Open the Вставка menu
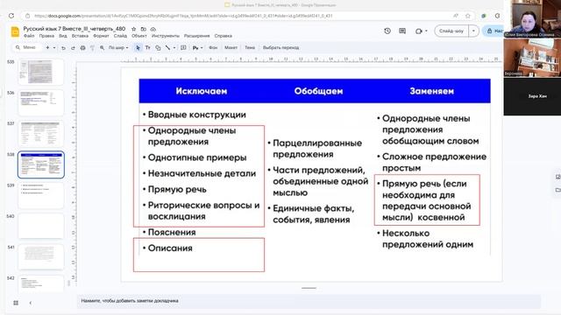This screenshot has width=561, height=315. point(80,36)
